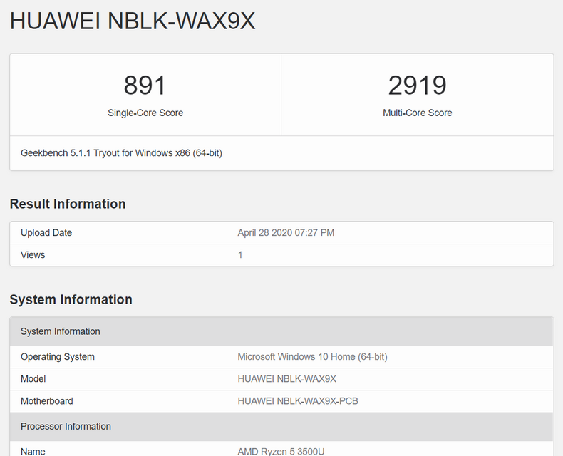Image resolution: width=563 pixels, height=456 pixels.
Task: Click the April 28 2020 upload date value
Action: coord(286,233)
